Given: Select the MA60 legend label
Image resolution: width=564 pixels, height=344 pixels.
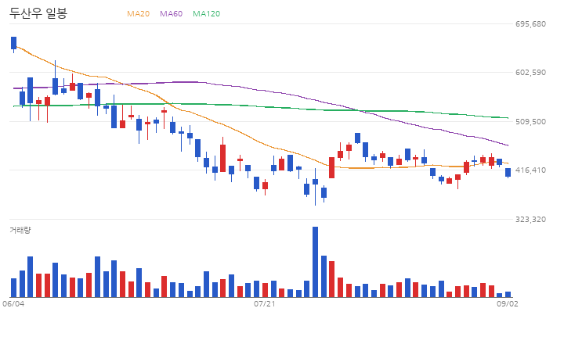Looking at the screenshot, I should (172, 13).
